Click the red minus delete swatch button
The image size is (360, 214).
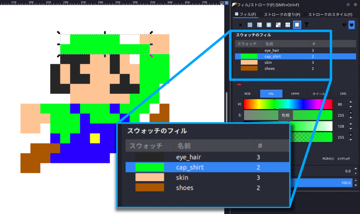click(239, 85)
